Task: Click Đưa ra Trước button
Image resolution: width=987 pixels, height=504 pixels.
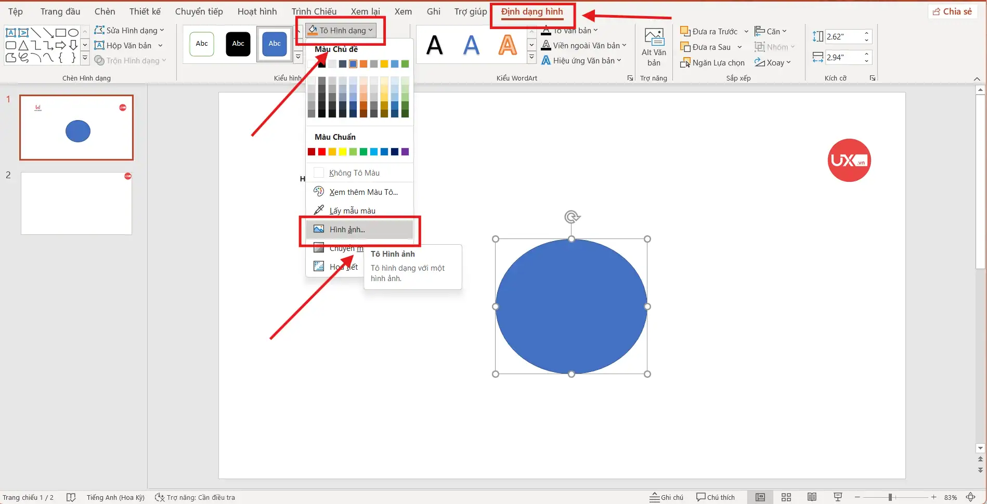Action: (709, 31)
